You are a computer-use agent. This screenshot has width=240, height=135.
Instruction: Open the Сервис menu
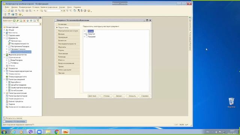pyautogui.click(x=62, y=7)
